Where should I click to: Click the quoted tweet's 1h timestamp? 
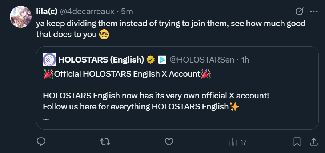[x=245, y=59]
